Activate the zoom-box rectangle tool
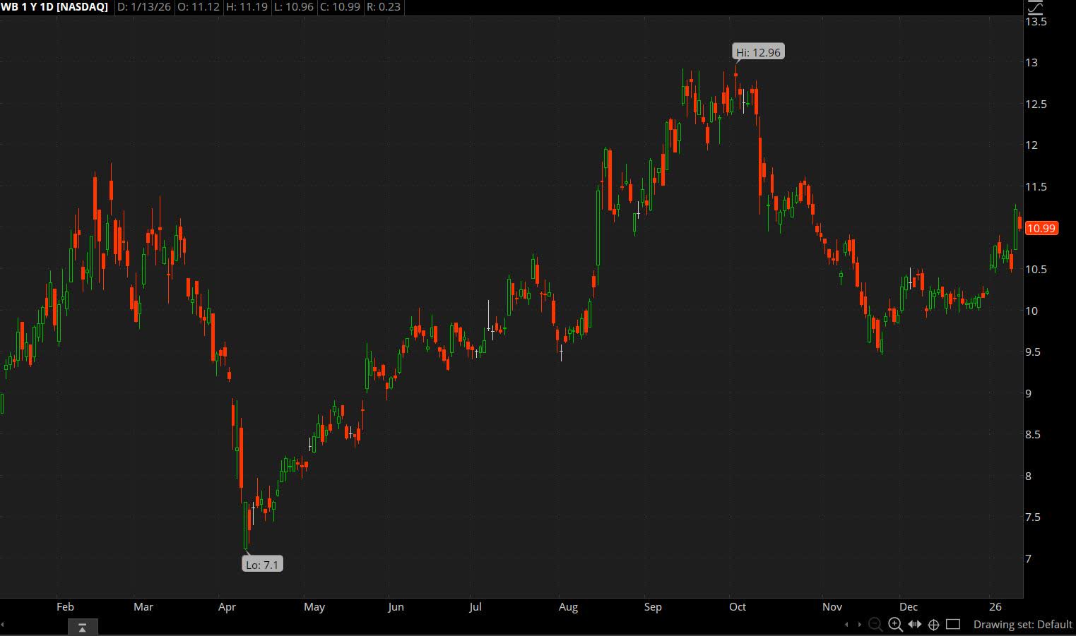Screen dimensions: 1076x636 pos(953,625)
